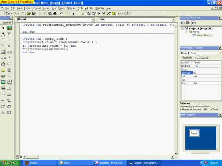Image resolution: width=222 pixels, height=166 pixels.
Task: Open the Add Form dropdown arrow
Action: (19, 13)
